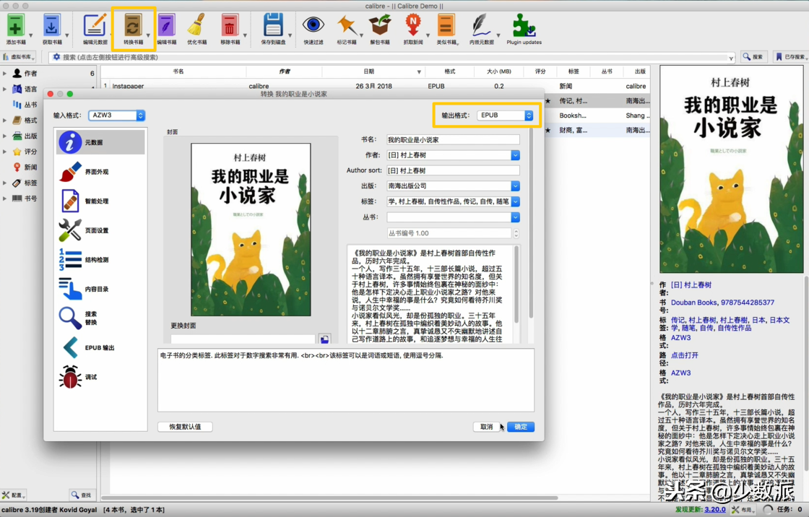Click the Convert books toolbar icon
809x517 pixels.
pos(133,26)
